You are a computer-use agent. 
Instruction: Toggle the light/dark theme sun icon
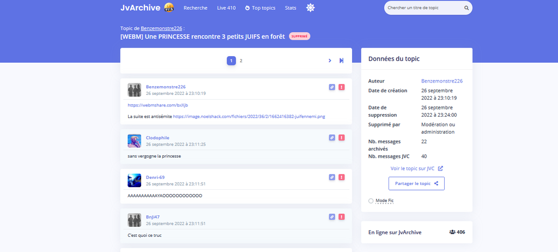(311, 8)
